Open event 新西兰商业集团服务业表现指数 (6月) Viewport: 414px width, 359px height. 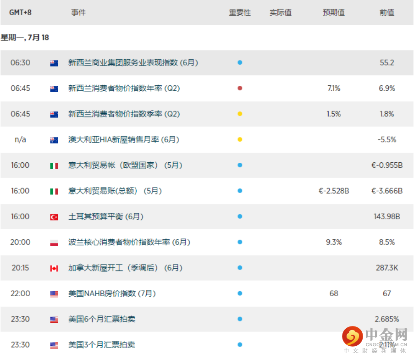pyautogui.click(x=133, y=62)
